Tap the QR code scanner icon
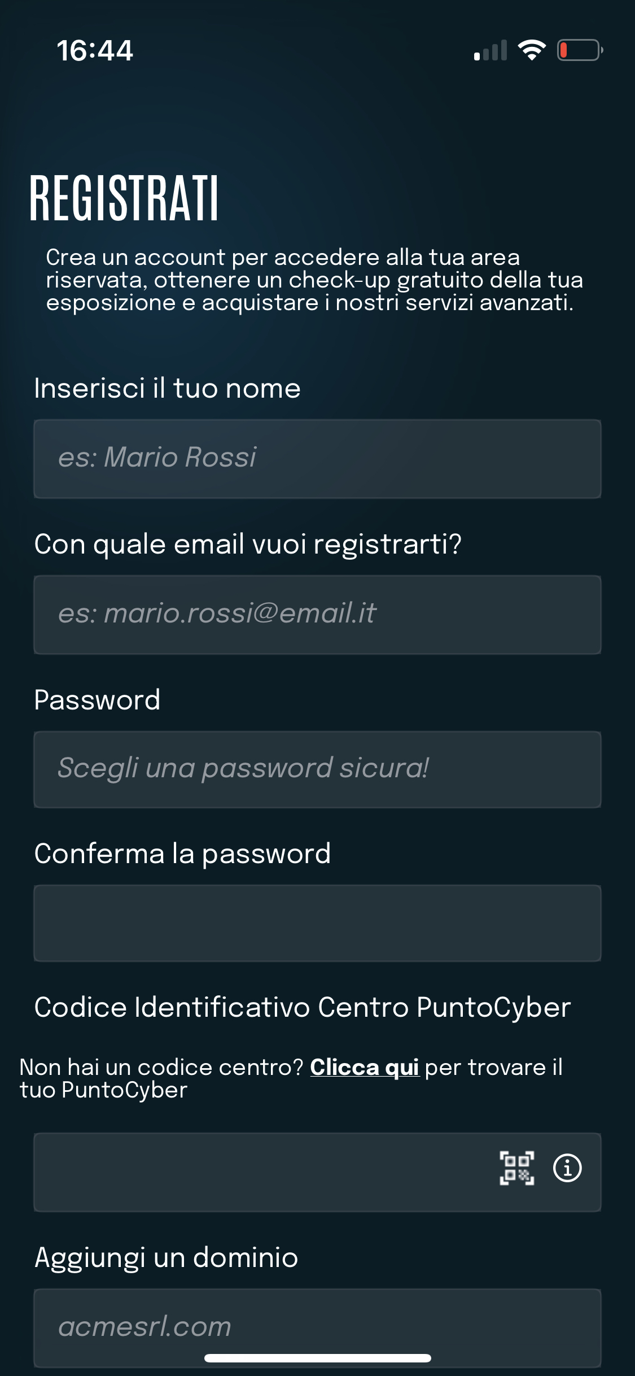635x1376 pixels. [x=516, y=1168]
